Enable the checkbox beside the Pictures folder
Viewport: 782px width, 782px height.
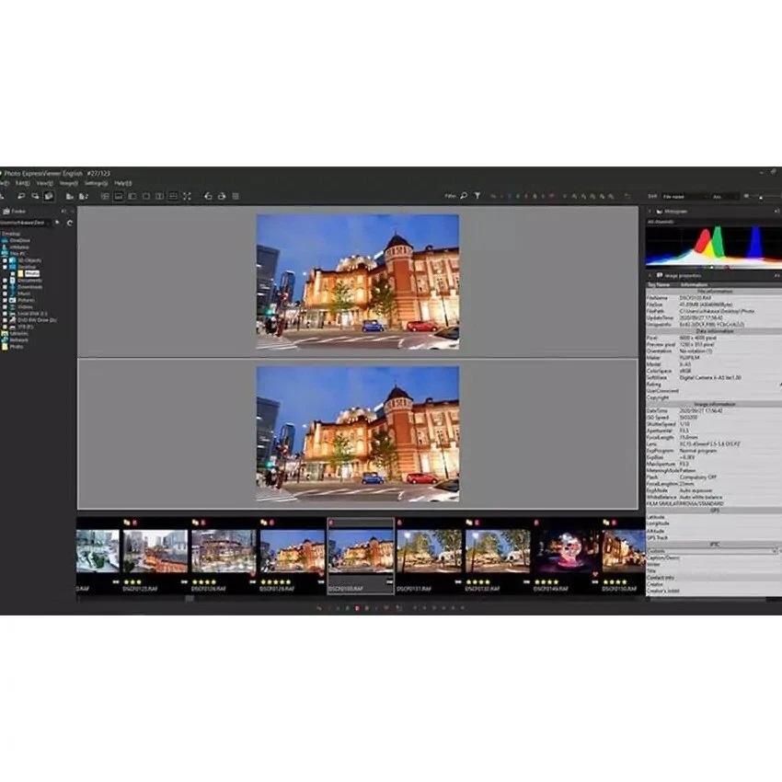point(5,299)
